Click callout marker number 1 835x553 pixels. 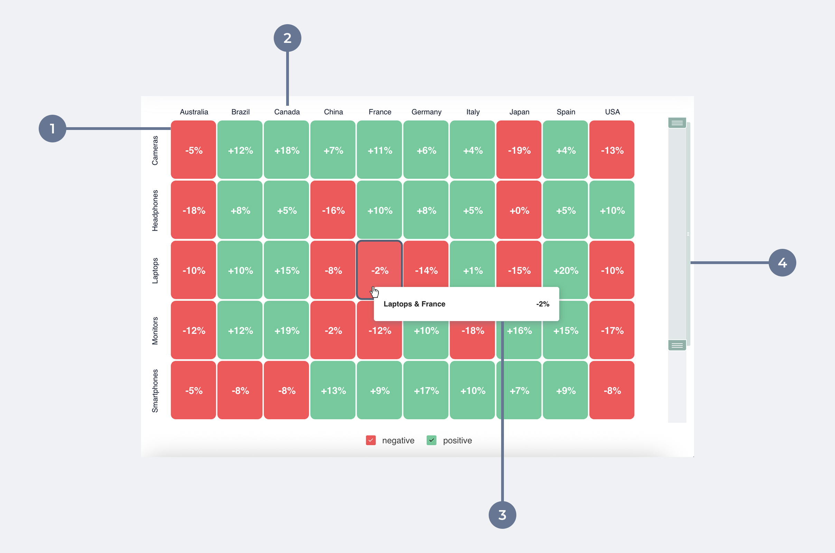coord(53,128)
